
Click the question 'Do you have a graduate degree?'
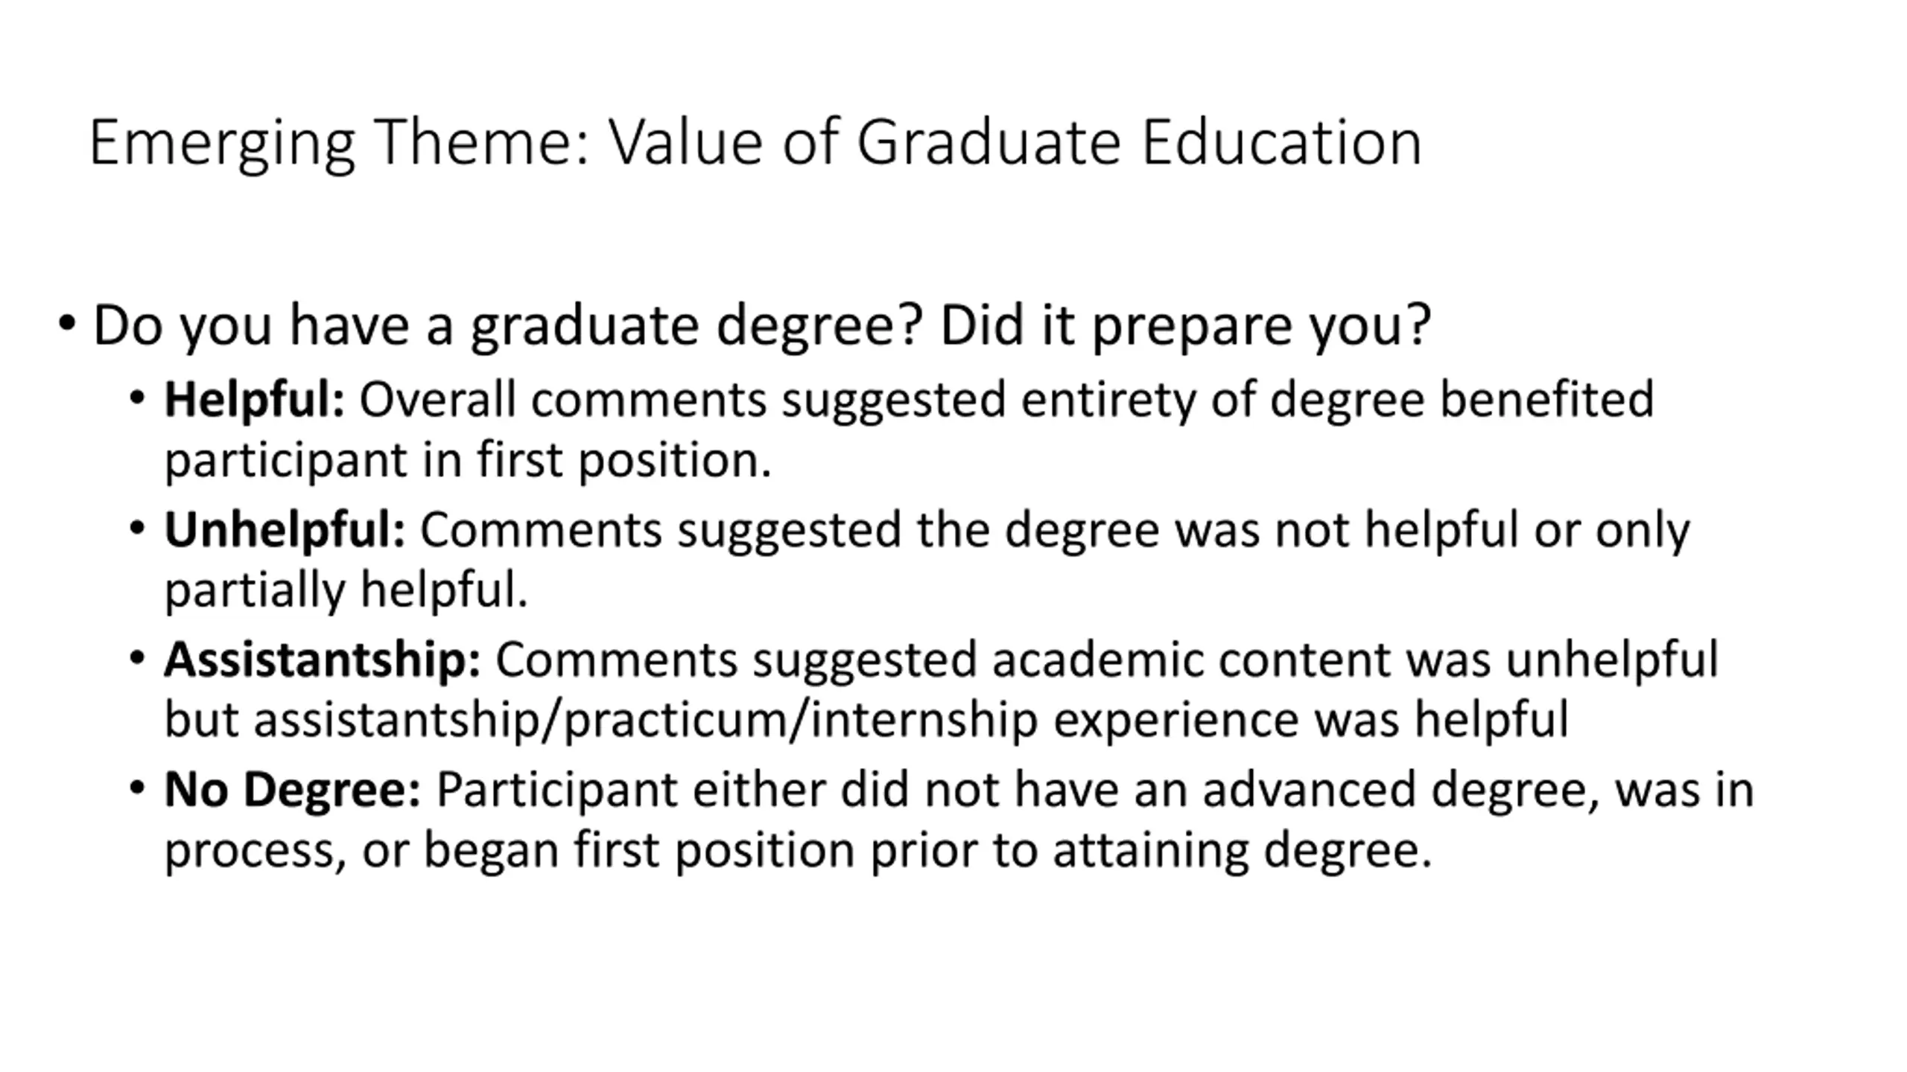[x=507, y=325]
